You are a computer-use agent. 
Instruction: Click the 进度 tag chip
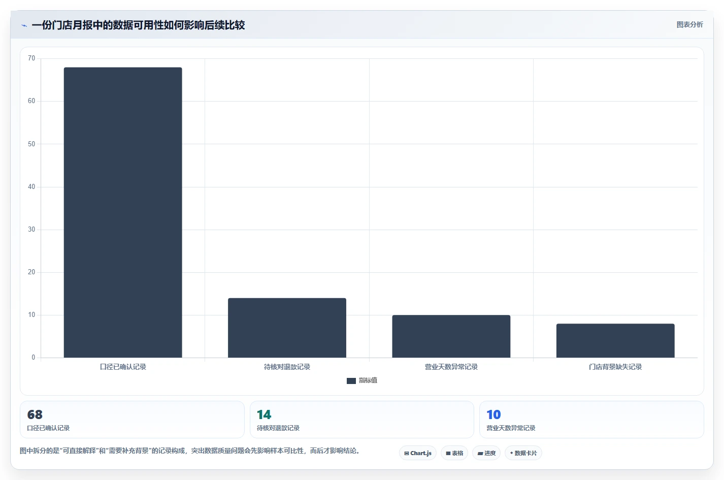[x=486, y=453]
